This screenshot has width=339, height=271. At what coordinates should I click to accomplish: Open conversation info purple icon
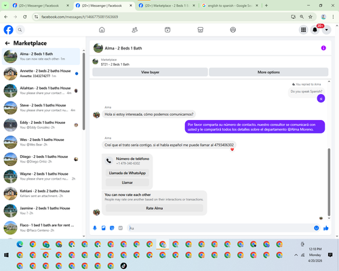click(x=323, y=48)
